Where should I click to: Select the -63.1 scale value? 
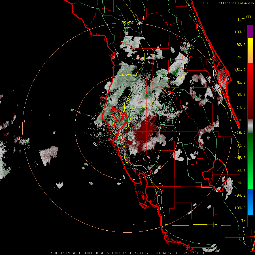click(240, 170)
